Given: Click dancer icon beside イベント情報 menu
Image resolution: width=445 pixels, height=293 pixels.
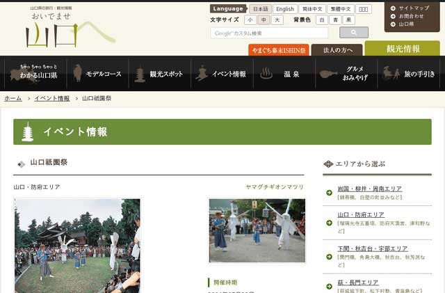Looking at the screenshot, I should (x=202, y=73).
